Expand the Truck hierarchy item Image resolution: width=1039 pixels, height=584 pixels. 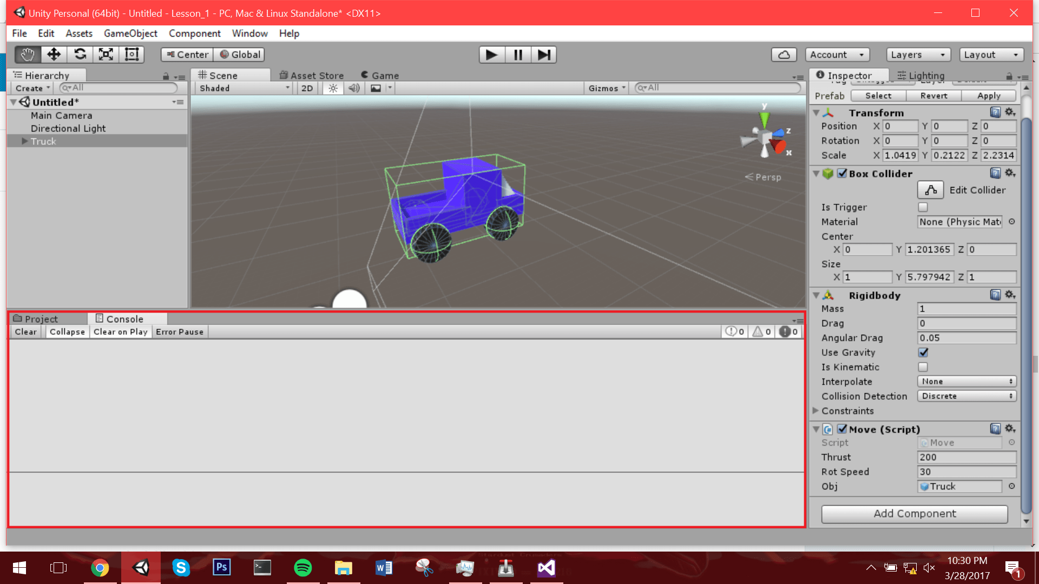tap(24, 141)
